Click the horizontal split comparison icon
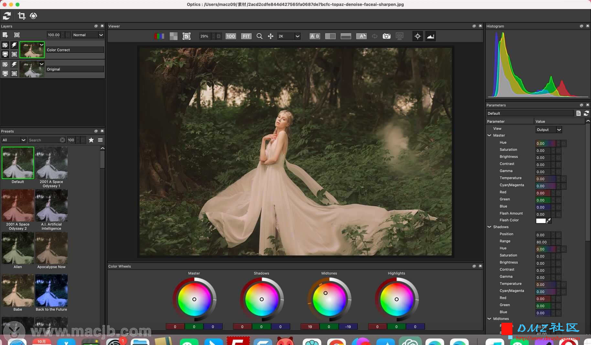 pos(346,36)
